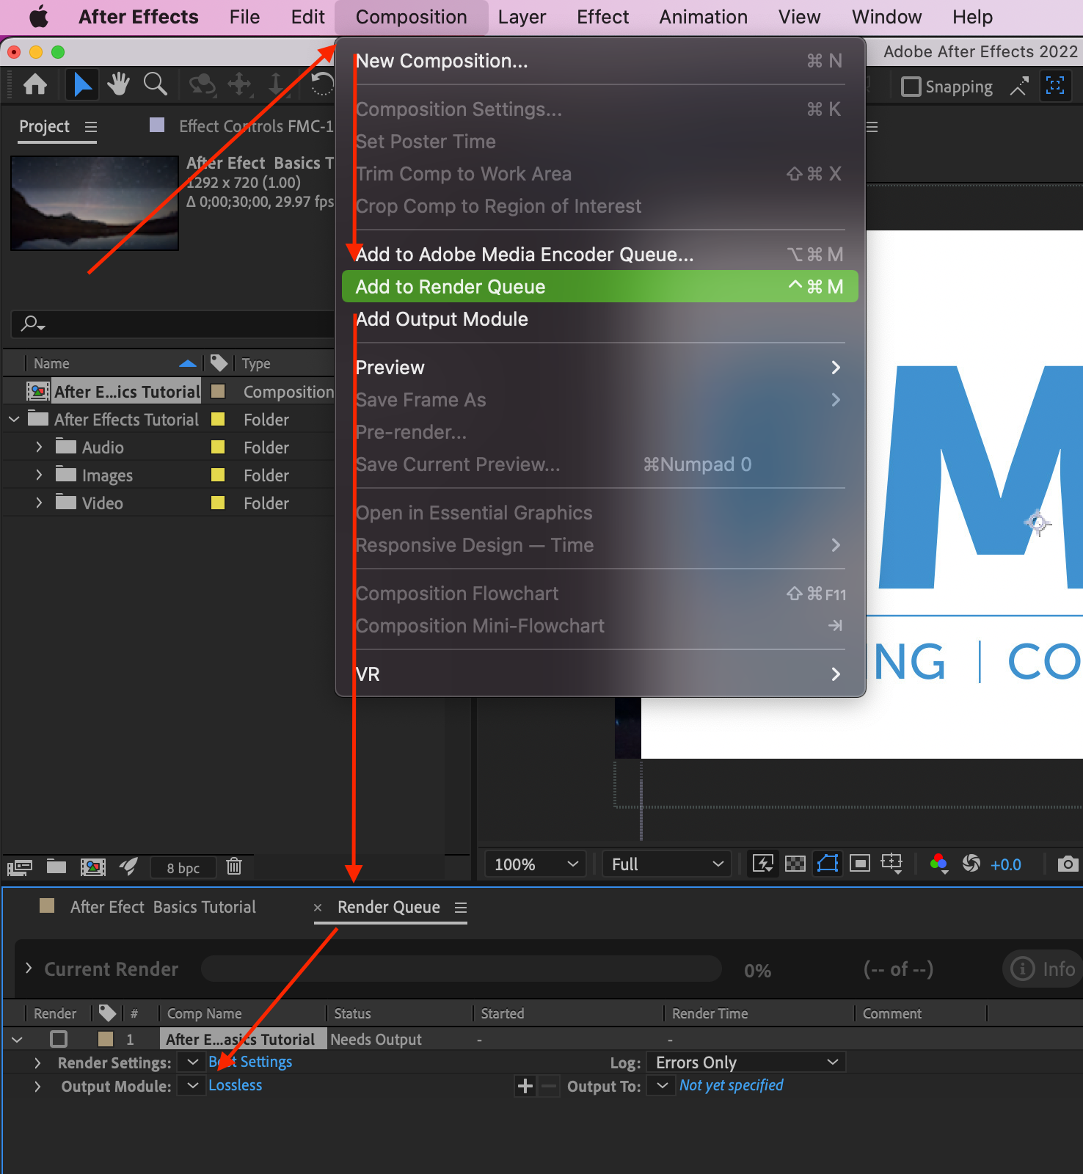The height and width of the screenshot is (1174, 1083).
Task: Click the 8 bpc color depth button
Action: pyautogui.click(x=183, y=868)
